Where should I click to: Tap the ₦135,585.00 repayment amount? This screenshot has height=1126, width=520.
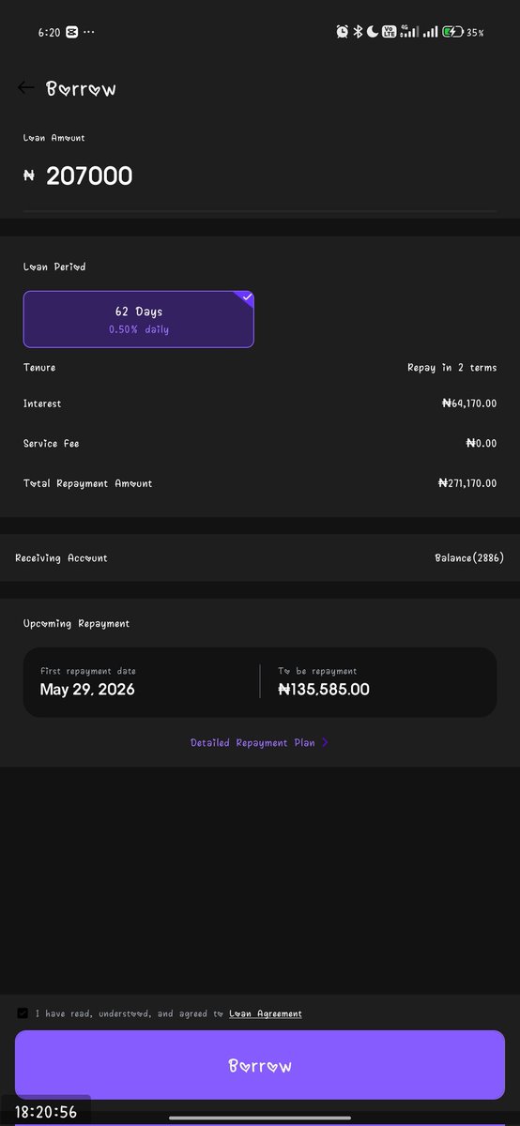click(x=324, y=690)
